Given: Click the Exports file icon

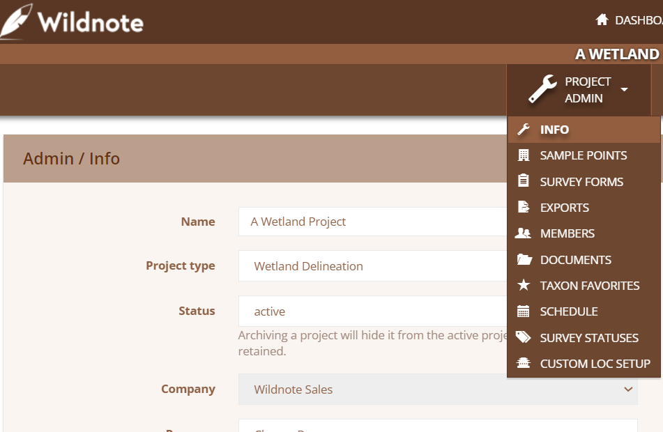Looking at the screenshot, I should point(524,207).
